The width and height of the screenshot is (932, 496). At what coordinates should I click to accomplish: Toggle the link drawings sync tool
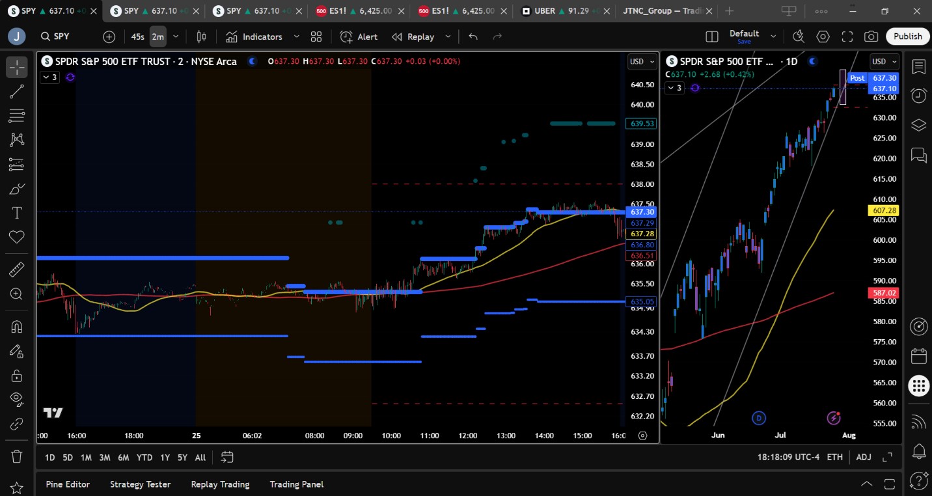click(x=17, y=424)
